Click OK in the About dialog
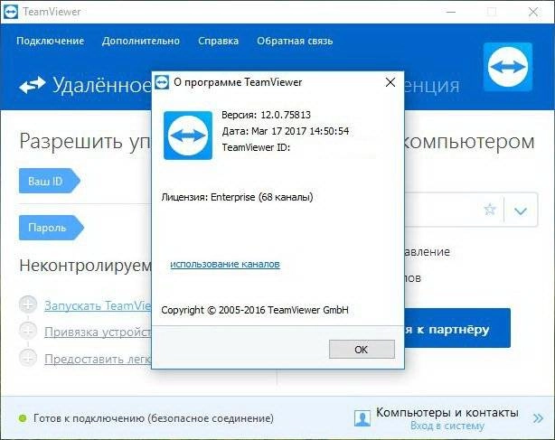 coord(362,349)
